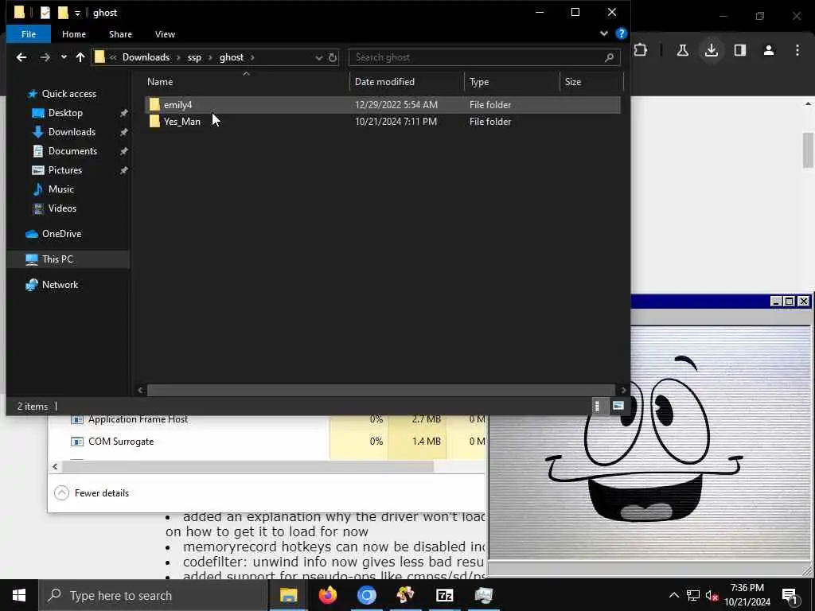Click the Yes Man face window
This screenshot has height=611, width=815.
(649, 442)
